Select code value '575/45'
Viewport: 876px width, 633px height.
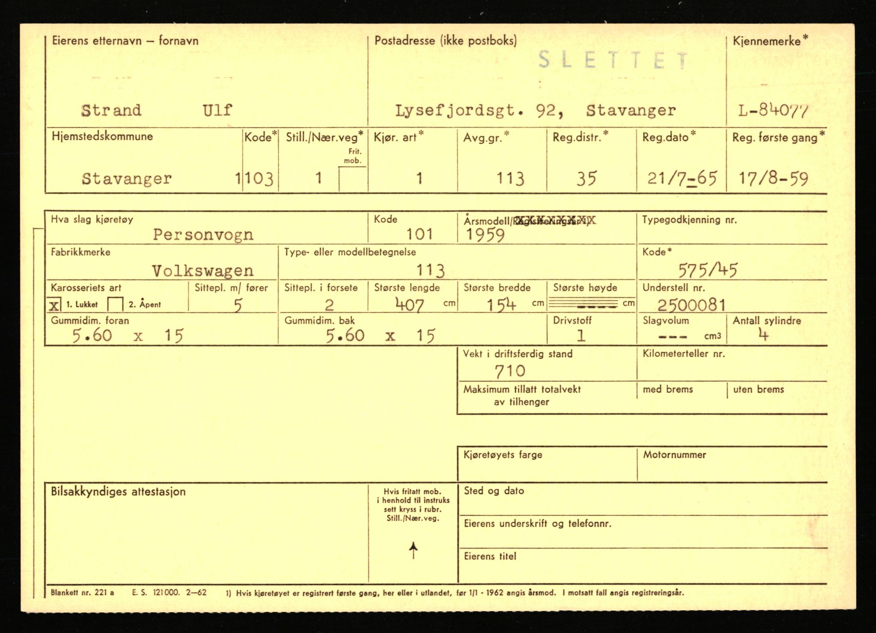(708, 270)
